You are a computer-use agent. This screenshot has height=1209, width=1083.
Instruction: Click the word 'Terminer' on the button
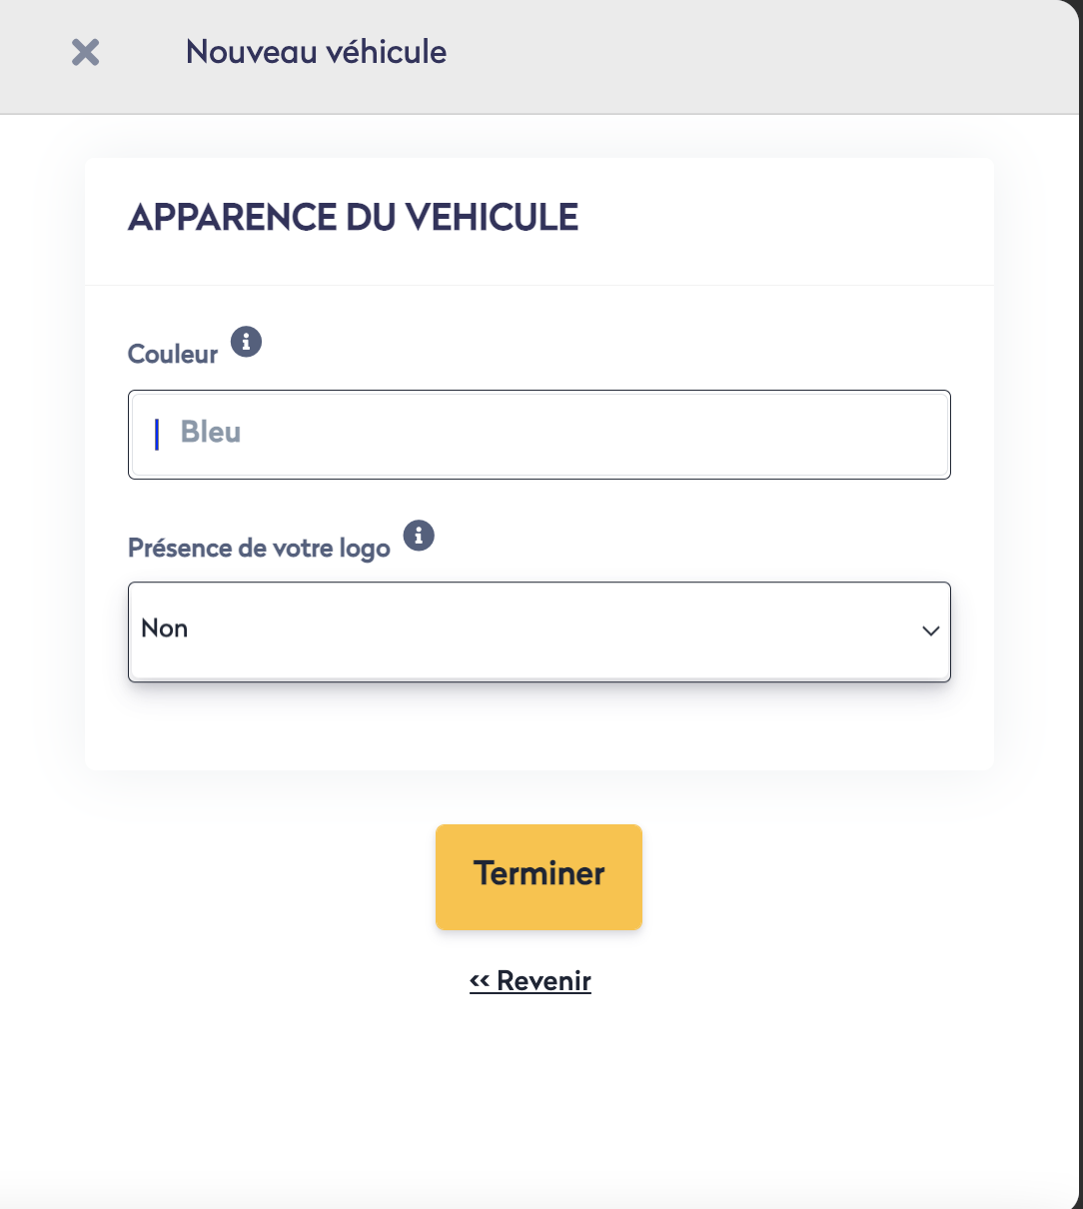pyautogui.click(x=540, y=873)
